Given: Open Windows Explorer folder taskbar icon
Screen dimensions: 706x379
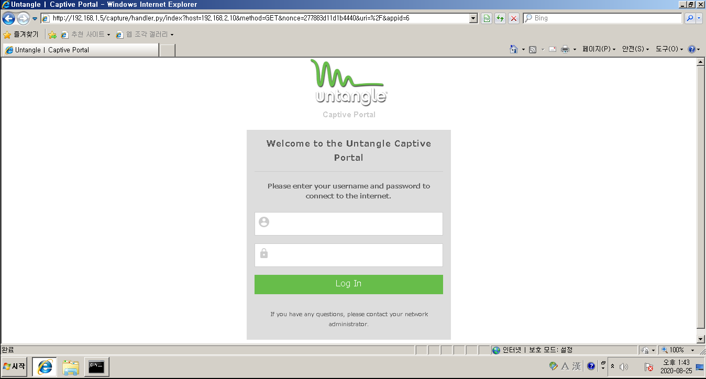Looking at the screenshot, I should click(71, 367).
